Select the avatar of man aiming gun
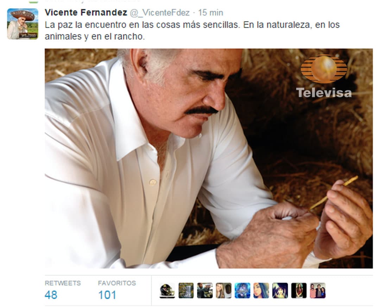Screen dimensions: 380x308 click(x=205, y=290)
